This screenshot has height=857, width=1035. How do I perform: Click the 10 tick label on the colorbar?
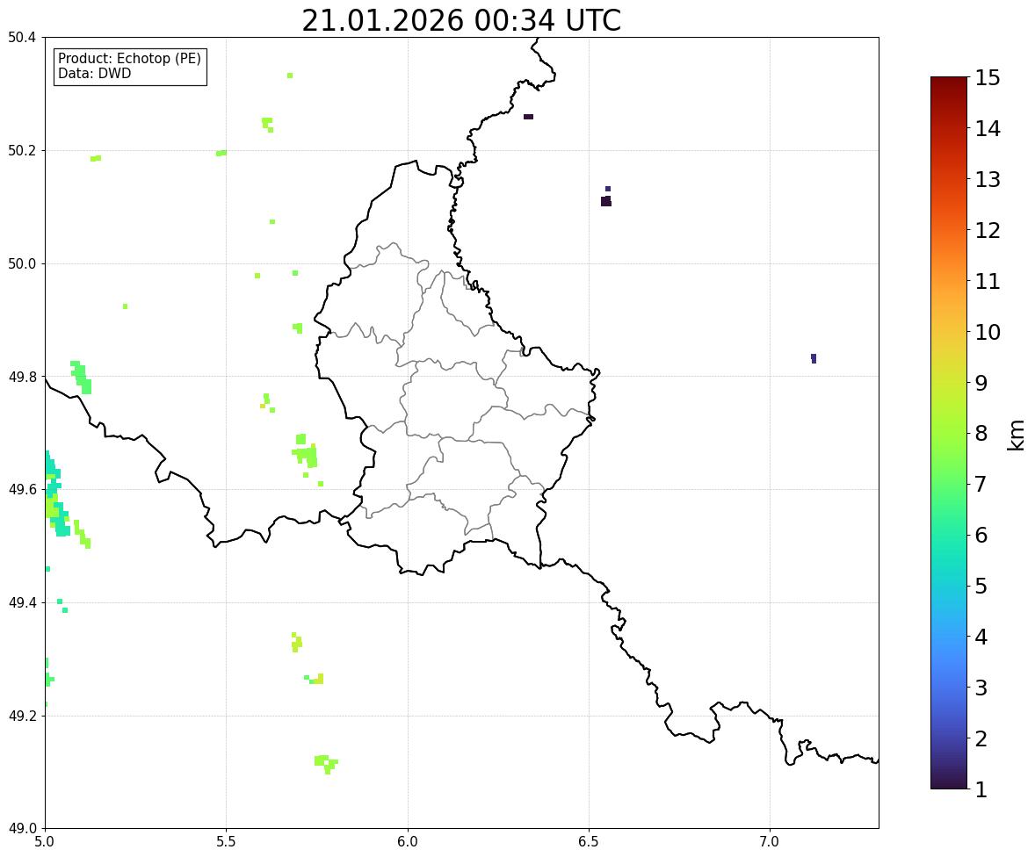click(988, 332)
